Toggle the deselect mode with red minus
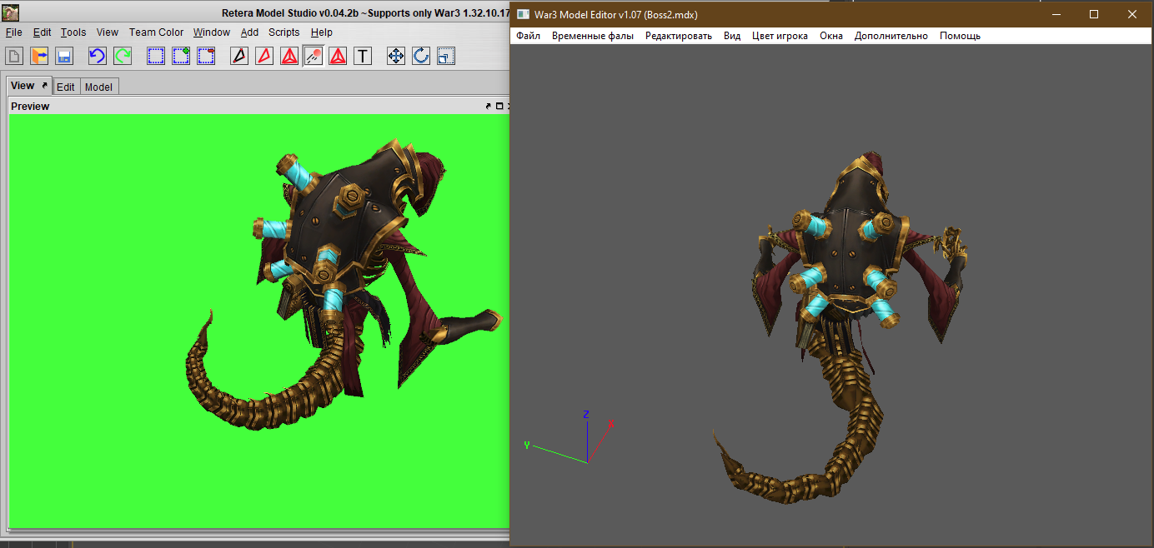 pos(206,56)
